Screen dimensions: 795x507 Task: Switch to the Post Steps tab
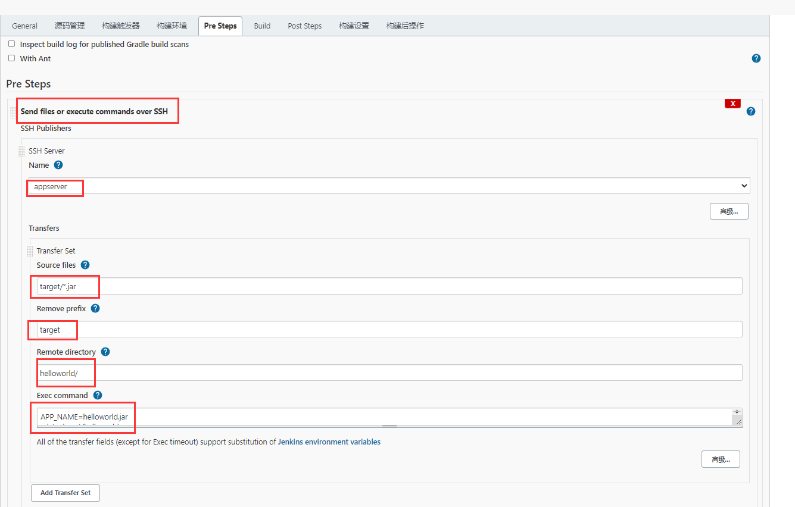click(x=305, y=26)
